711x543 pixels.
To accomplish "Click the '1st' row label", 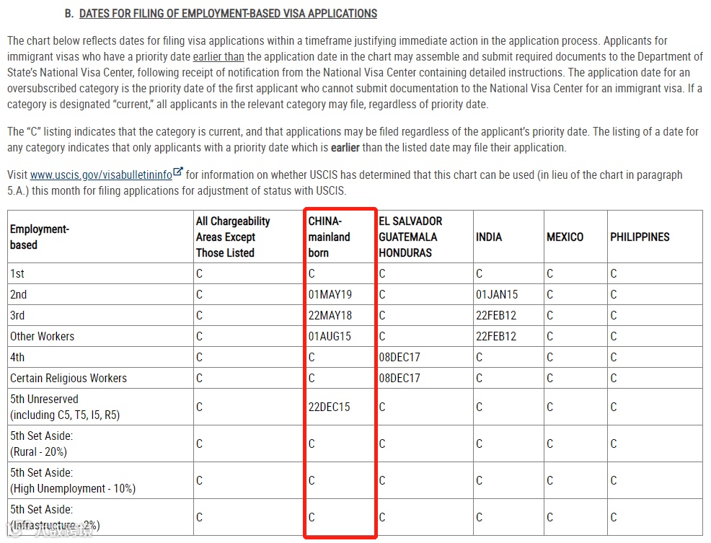I will [x=17, y=273].
